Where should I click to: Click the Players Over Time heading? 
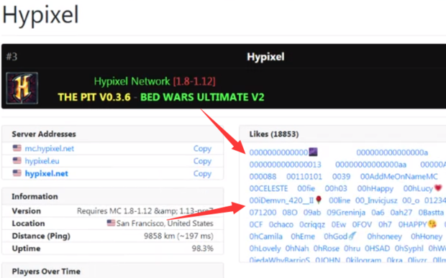46,272
